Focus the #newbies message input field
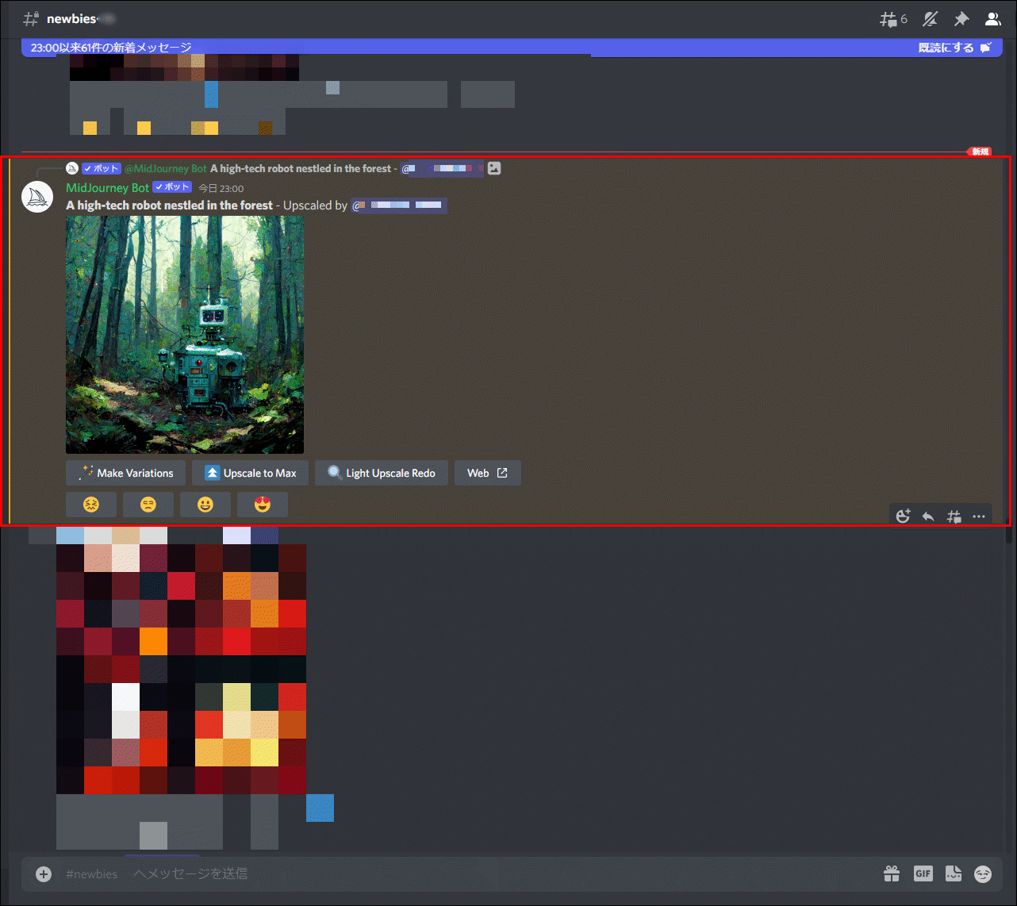1017x906 pixels. tap(468, 874)
